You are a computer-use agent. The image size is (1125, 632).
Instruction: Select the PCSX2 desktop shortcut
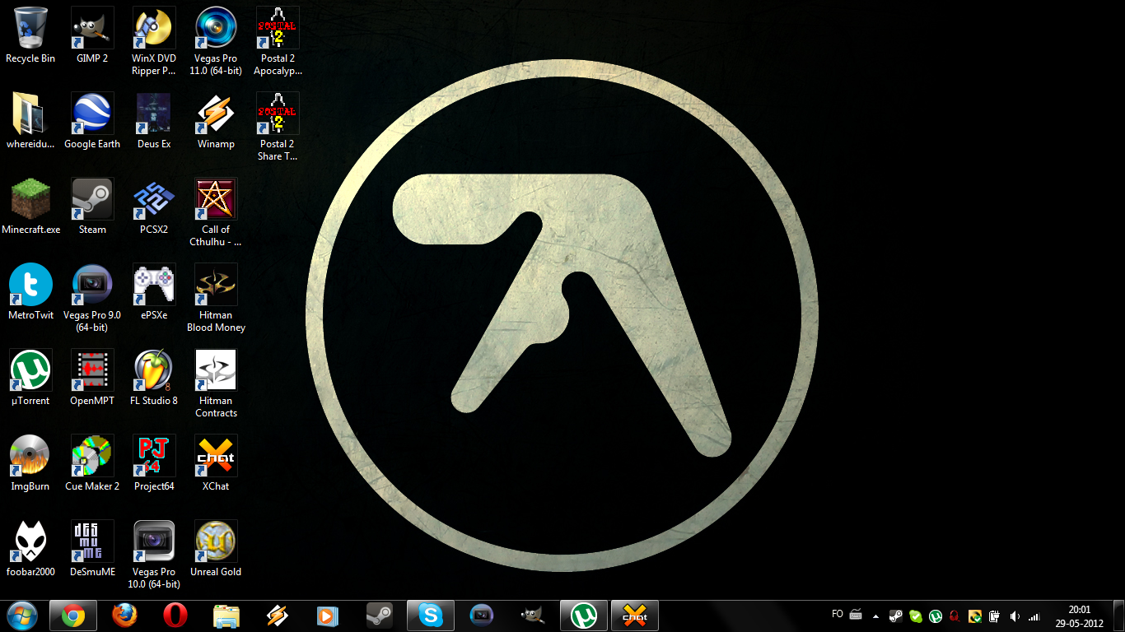(154, 207)
